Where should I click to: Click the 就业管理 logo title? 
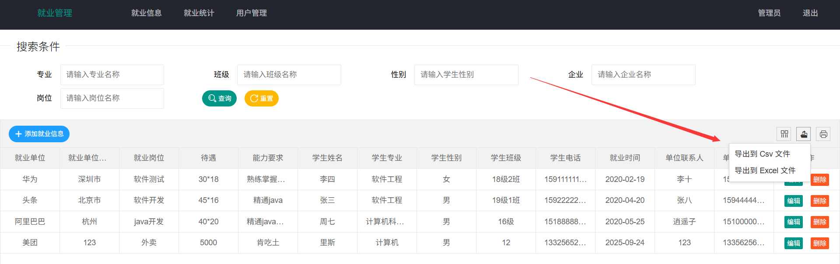point(55,13)
